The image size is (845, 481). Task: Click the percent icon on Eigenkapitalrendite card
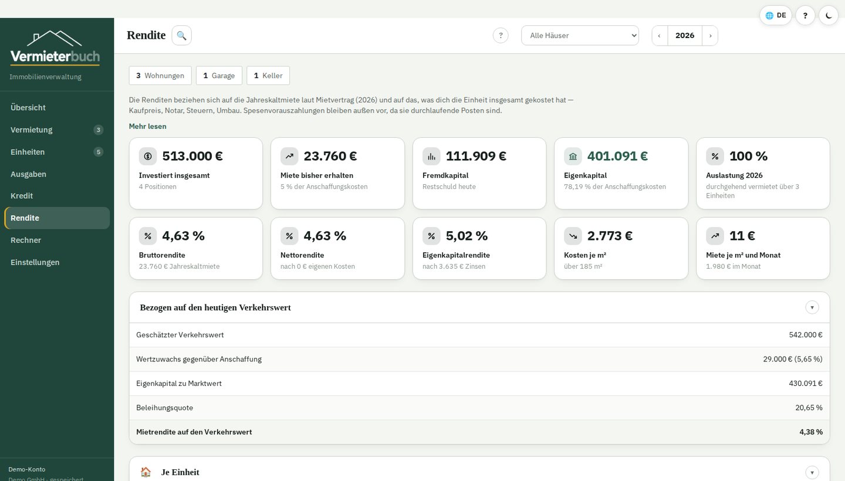pos(431,236)
